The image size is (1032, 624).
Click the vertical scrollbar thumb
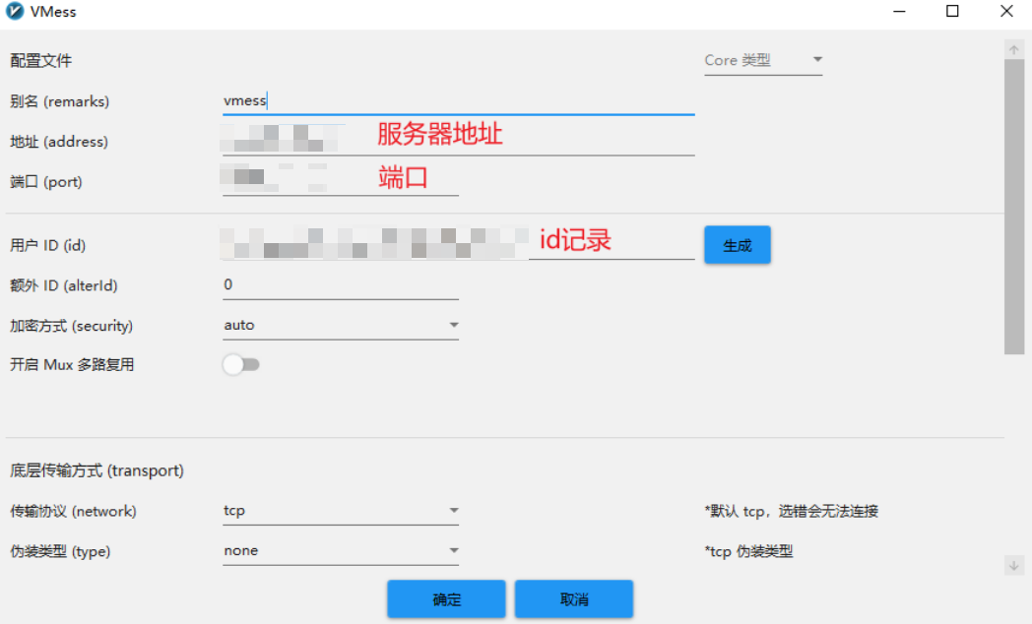tap(1014, 207)
